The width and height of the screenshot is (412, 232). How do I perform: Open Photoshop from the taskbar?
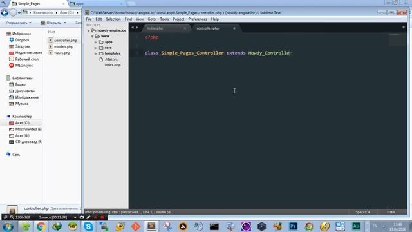pos(293,226)
